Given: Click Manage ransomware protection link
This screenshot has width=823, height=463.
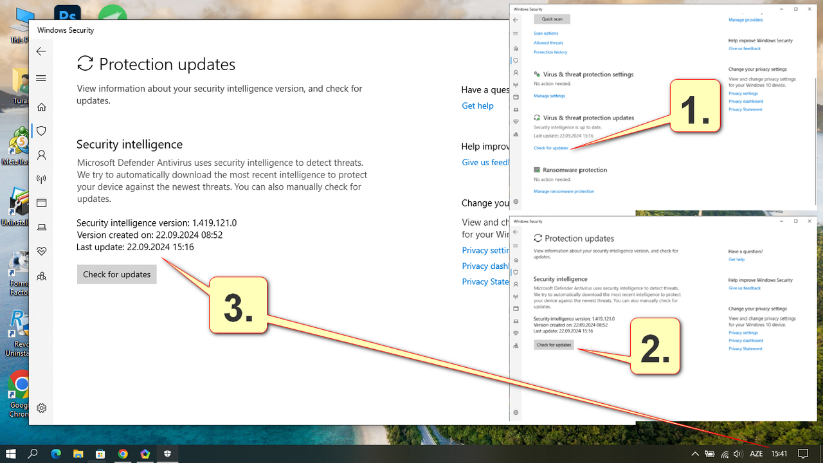Looking at the screenshot, I should pyautogui.click(x=564, y=192).
